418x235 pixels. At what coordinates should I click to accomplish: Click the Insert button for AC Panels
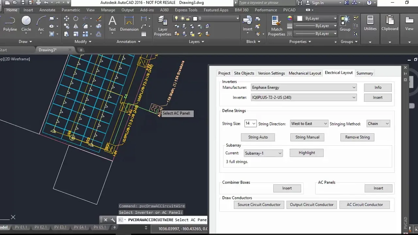pyautogui.click(x=378, y=188)
